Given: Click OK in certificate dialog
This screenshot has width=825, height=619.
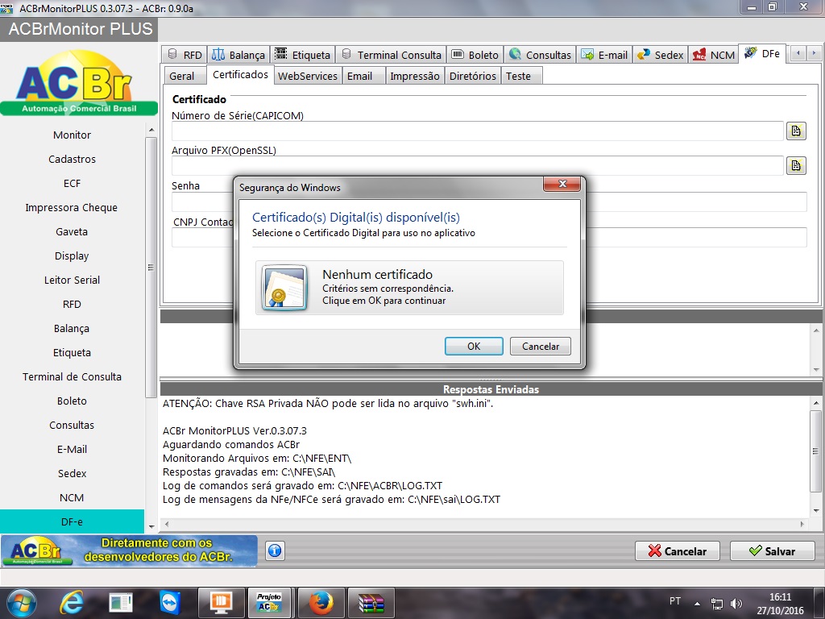Looking at the screenshot, I should [x=474, y=346].
